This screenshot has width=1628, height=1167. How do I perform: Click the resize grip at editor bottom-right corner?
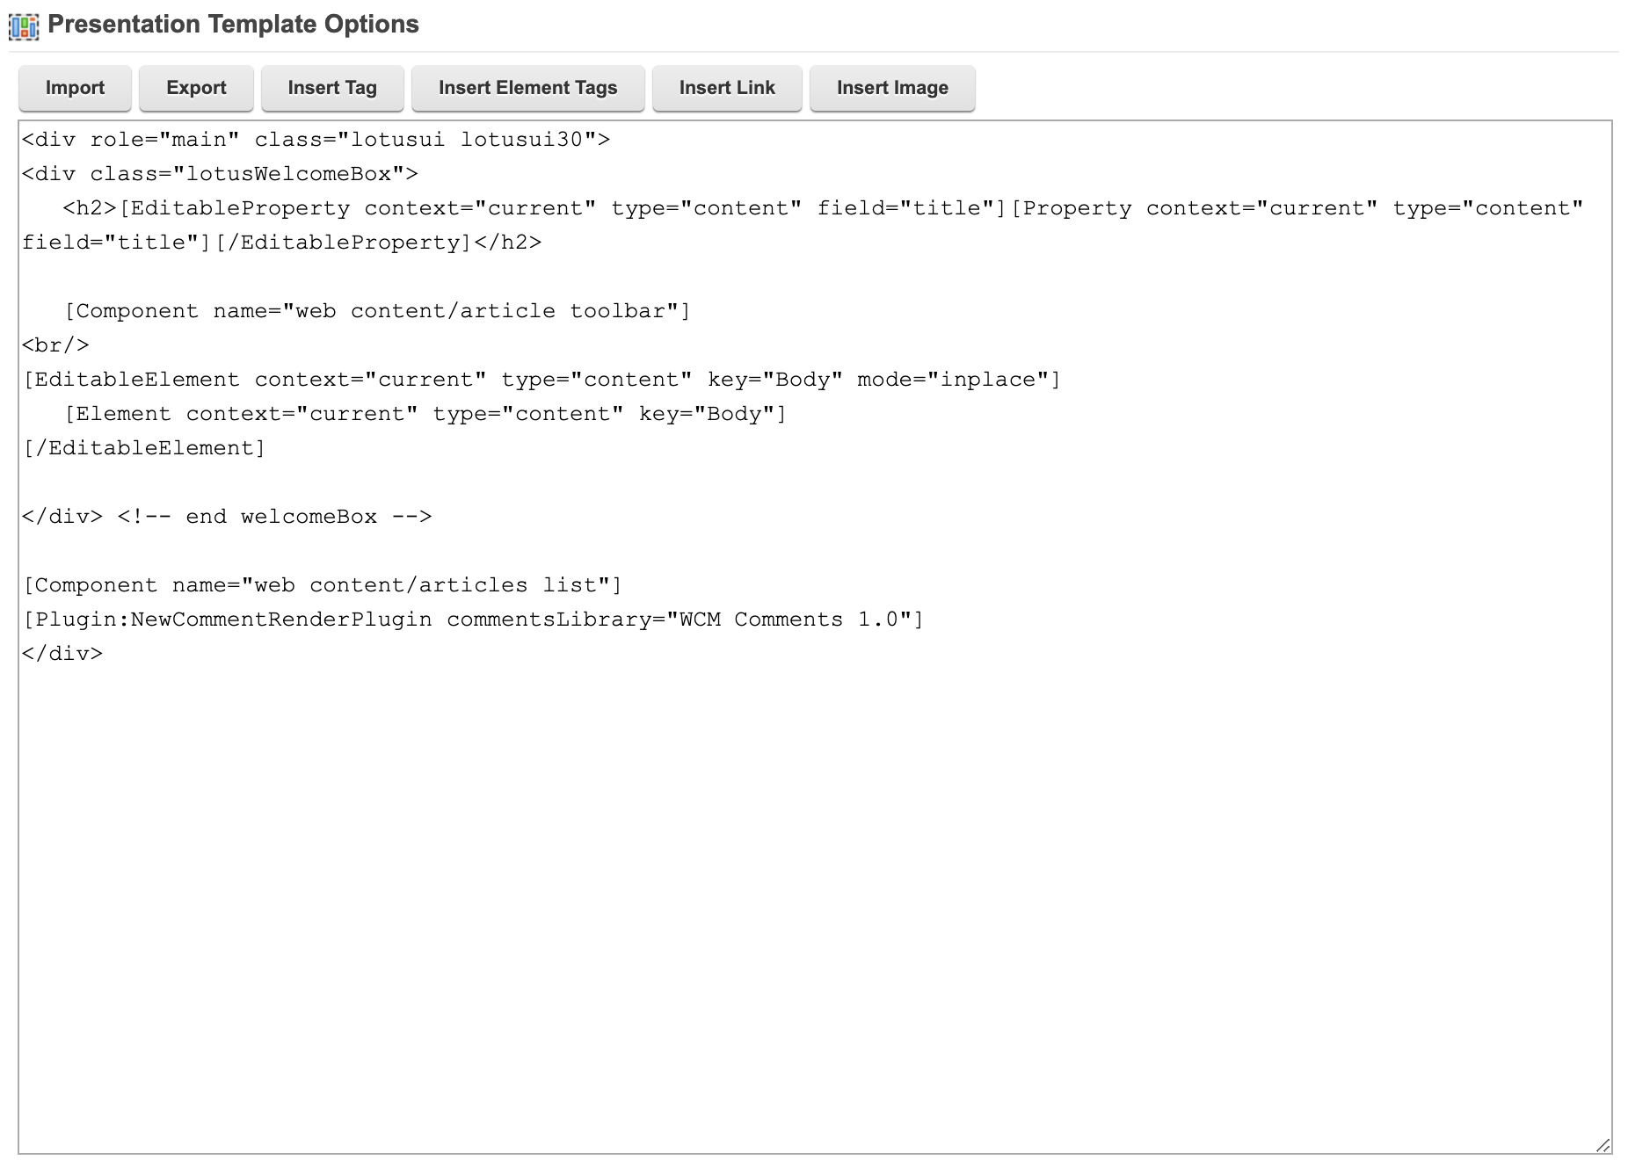pyautogui.click(x=1602, y=1144)
